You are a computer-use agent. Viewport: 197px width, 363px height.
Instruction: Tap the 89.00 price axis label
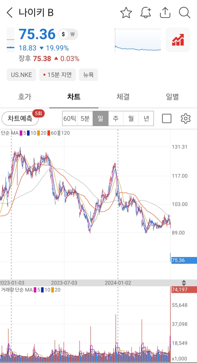pyautogui.click(x=178, y=232)
